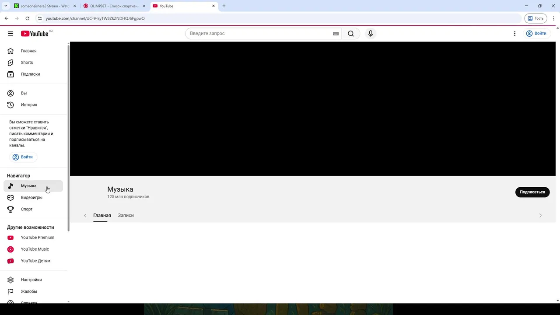Click the browser address bar URL
Screen dimensions: 560x315
pyautogui.click(x=95, y=18)
